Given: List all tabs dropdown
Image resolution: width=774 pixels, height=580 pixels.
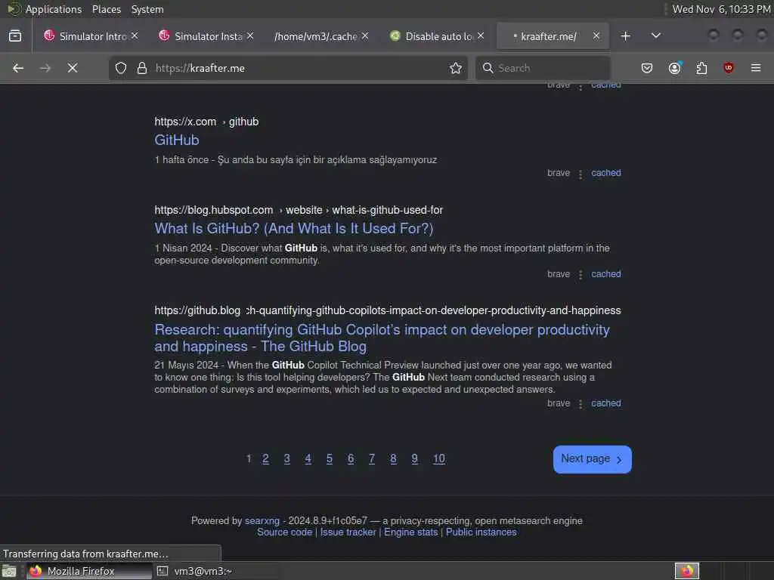Looking at the screenshot, I should [x=656, y=36].
